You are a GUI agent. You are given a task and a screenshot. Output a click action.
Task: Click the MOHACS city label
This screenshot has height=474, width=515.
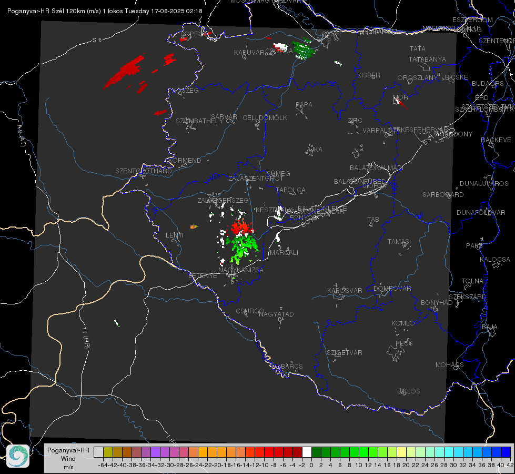coord(450,365)
